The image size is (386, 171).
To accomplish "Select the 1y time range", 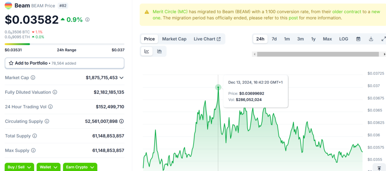I will coord(313,39).
